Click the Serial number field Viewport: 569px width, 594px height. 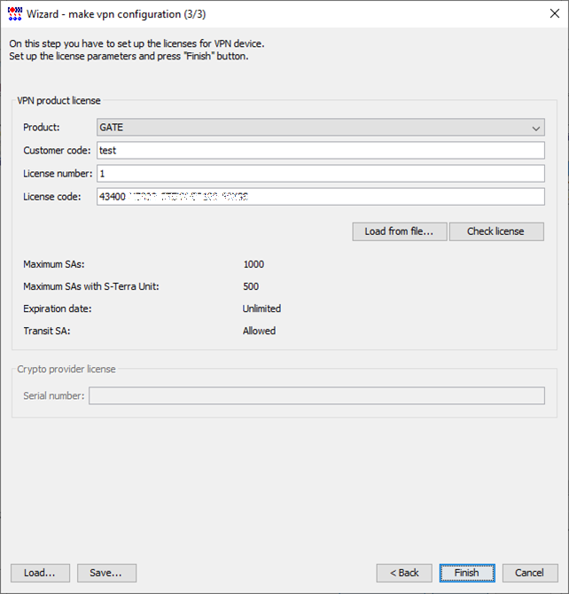pos(316,395)
